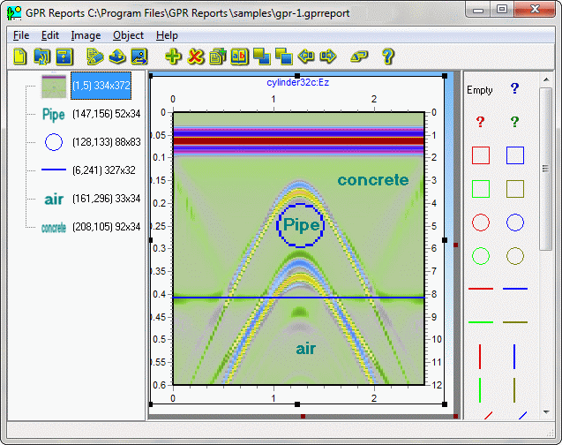Click the New report toolbar icon
Image resolution: width=562 pixels, height=445 pixels.
pyautogui.click(x=20, y=57)
